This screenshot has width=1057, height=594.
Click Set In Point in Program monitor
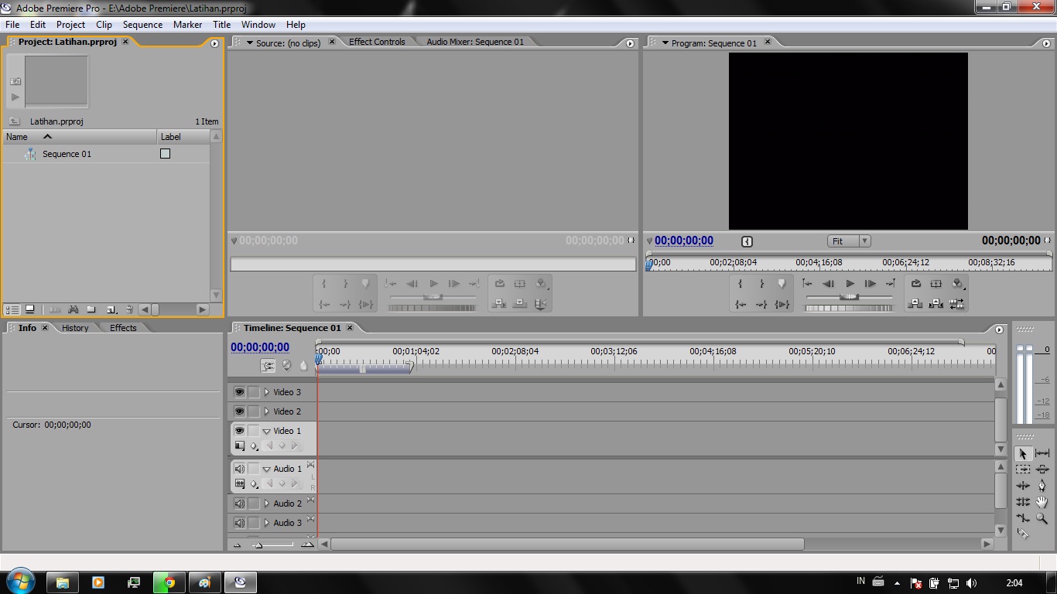[x=740, y=283]
